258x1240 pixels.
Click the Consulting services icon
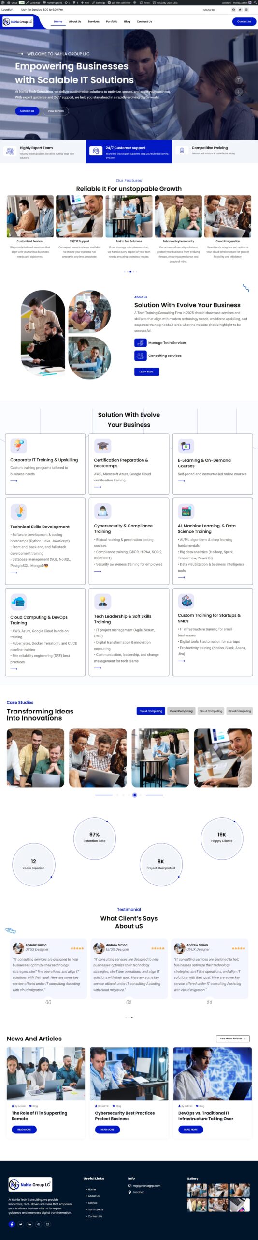coord(140,356)
